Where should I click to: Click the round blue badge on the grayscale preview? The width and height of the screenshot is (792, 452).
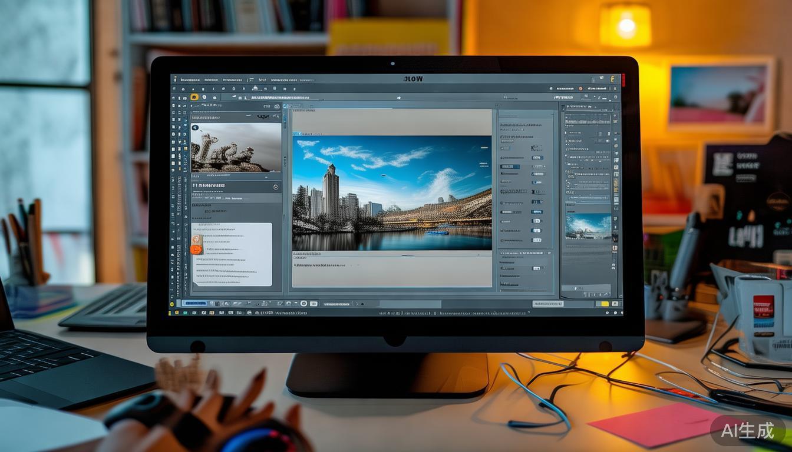pyautogui.click(x=195, y=128)
